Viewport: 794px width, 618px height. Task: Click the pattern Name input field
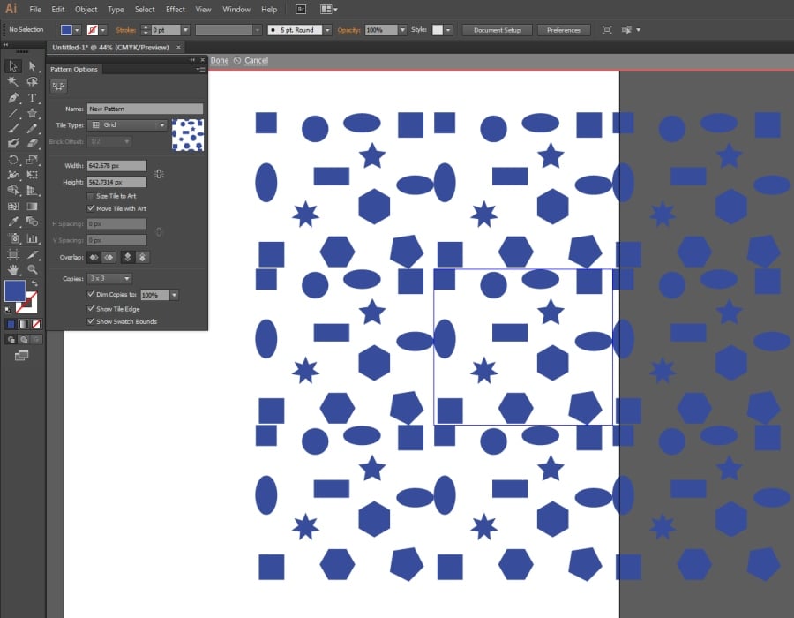point(145,109)
